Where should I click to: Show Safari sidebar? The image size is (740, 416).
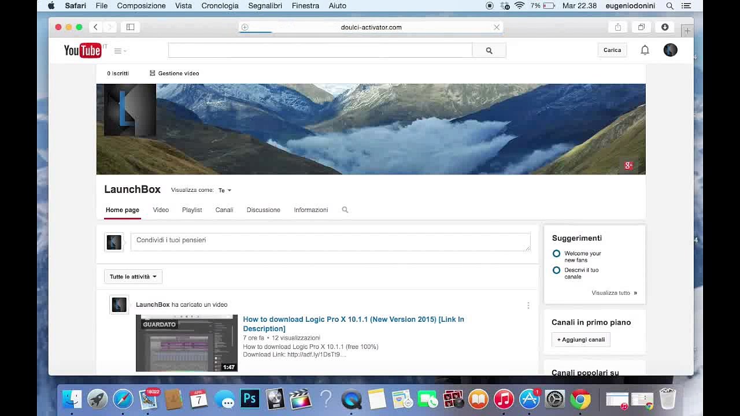[x=130, y=27]
